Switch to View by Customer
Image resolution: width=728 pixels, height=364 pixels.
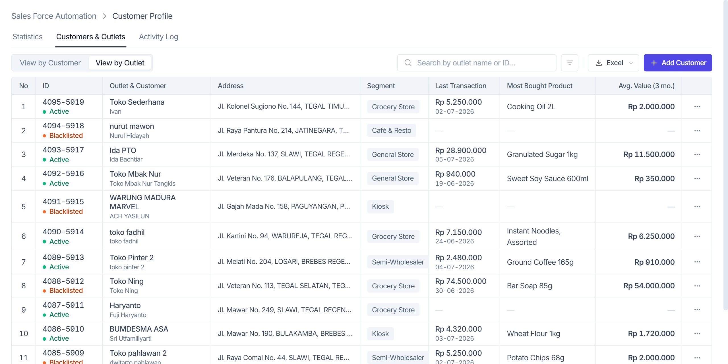pos(50,63)
